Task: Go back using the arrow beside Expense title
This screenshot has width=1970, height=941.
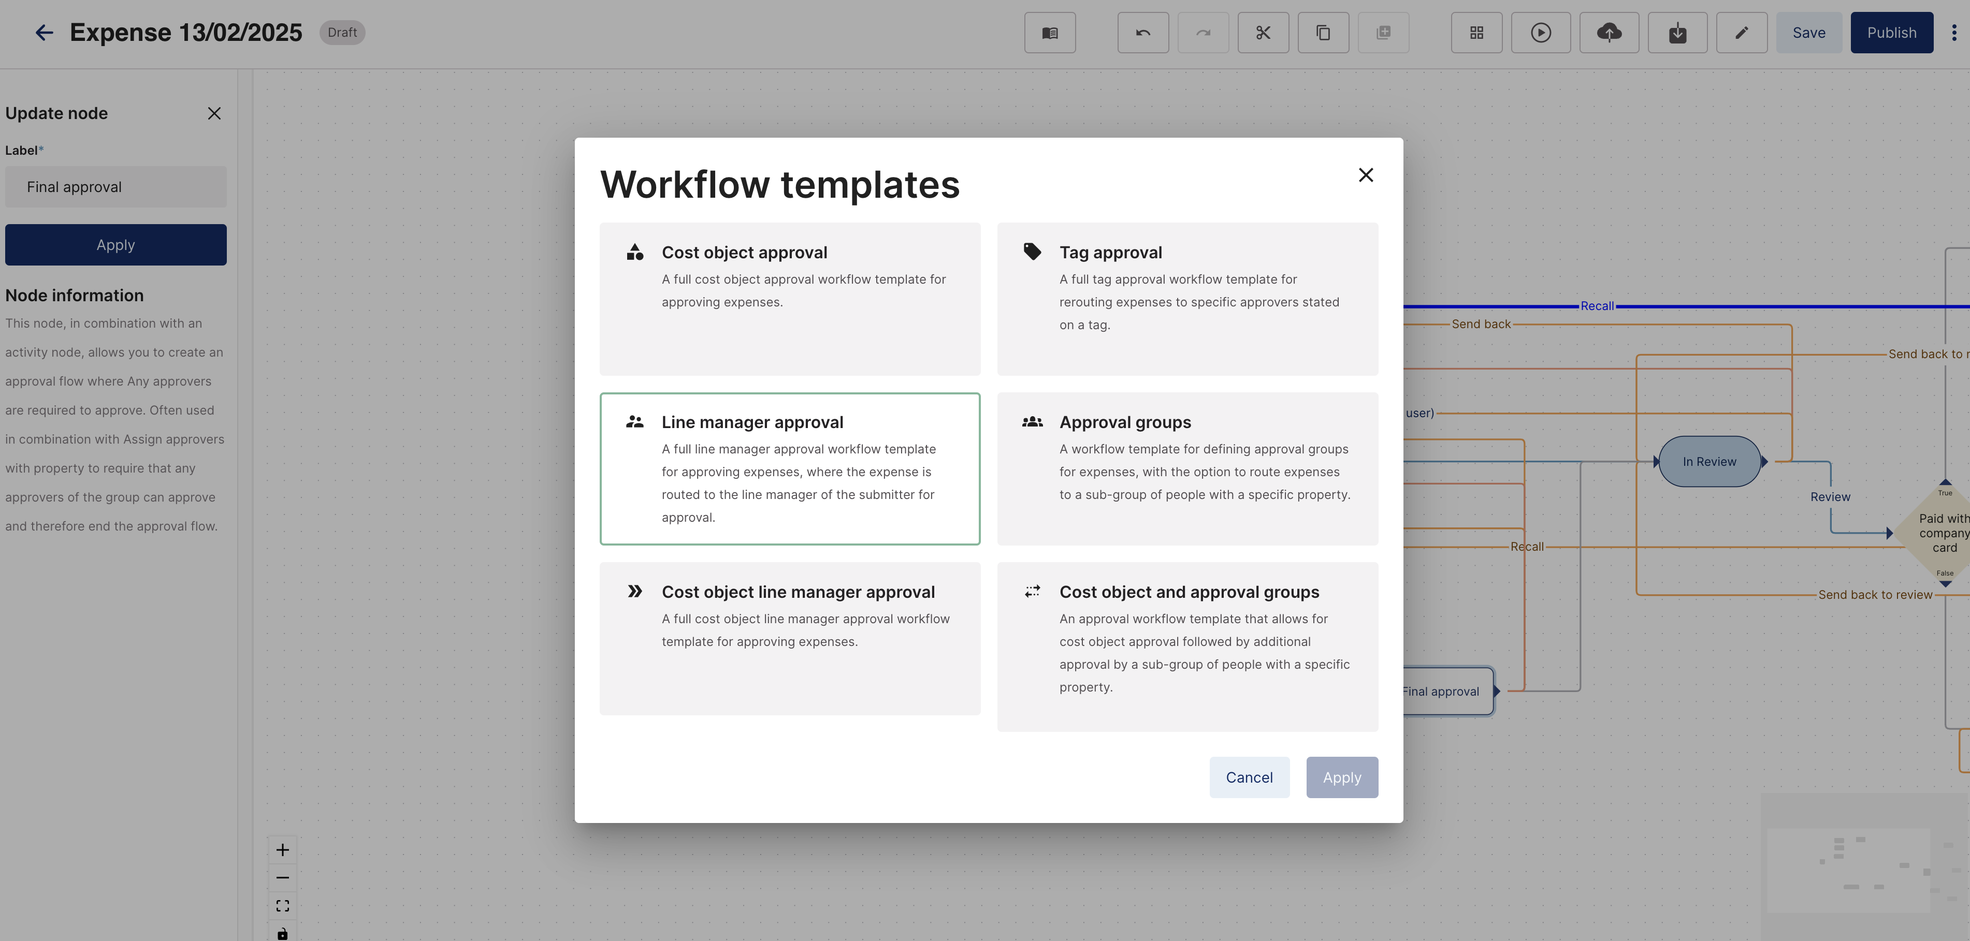Action: 44,32
